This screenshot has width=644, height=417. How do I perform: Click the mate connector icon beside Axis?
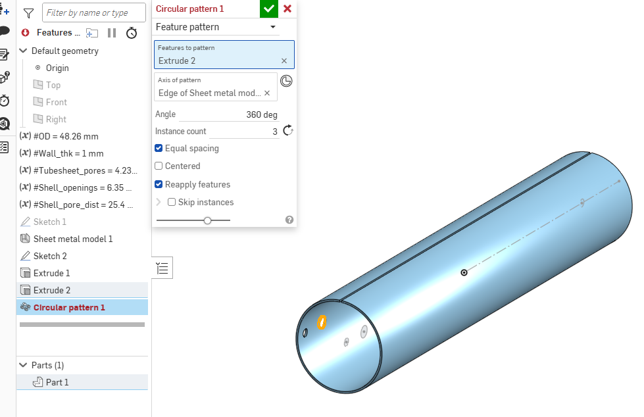(286, 81)
